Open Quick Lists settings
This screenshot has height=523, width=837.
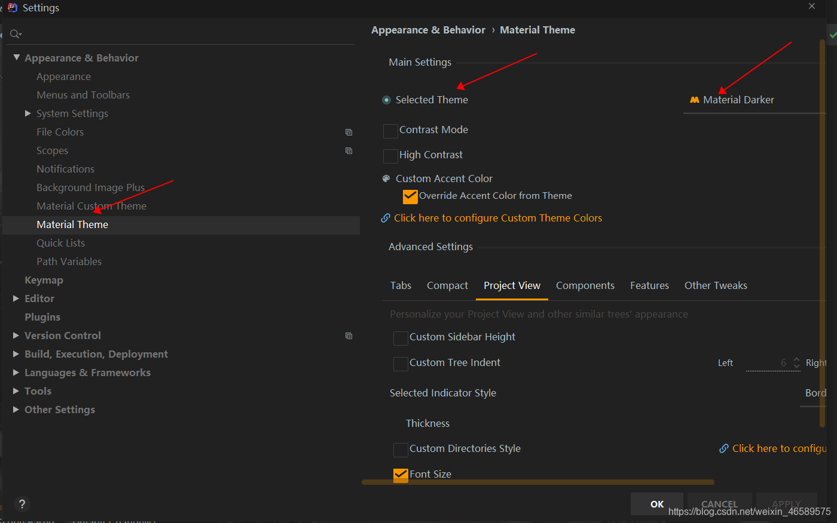point(60,243)
